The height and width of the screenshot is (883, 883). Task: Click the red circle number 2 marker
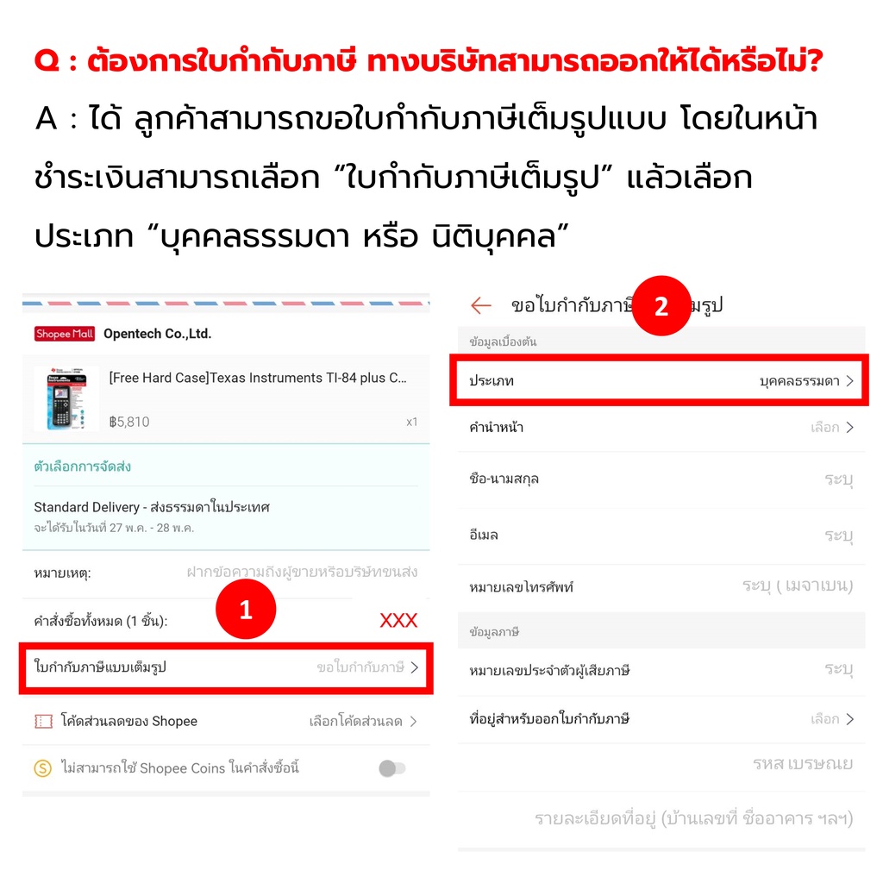click(x=661, y=306)
